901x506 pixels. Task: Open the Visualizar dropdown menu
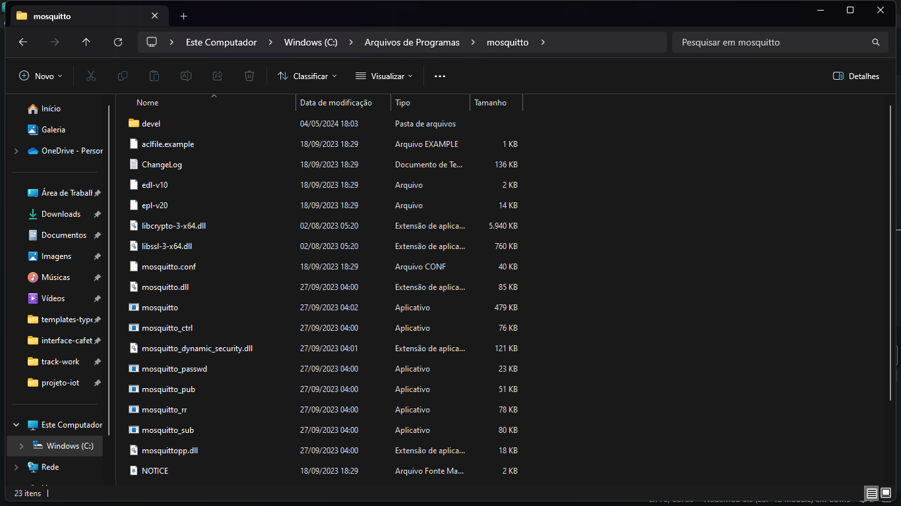pos(384,76)
